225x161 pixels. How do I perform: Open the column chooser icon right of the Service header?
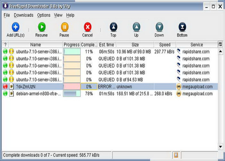(220, 44)
